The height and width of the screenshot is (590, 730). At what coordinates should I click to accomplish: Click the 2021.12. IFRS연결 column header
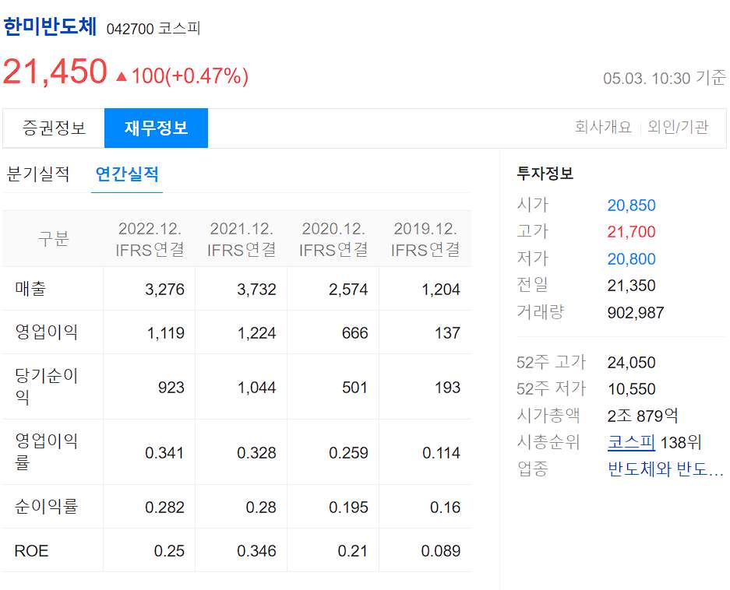coord(242,239)
